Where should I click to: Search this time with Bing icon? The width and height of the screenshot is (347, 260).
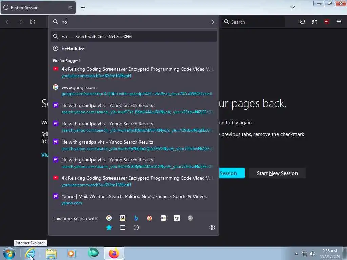coord(136,218)
